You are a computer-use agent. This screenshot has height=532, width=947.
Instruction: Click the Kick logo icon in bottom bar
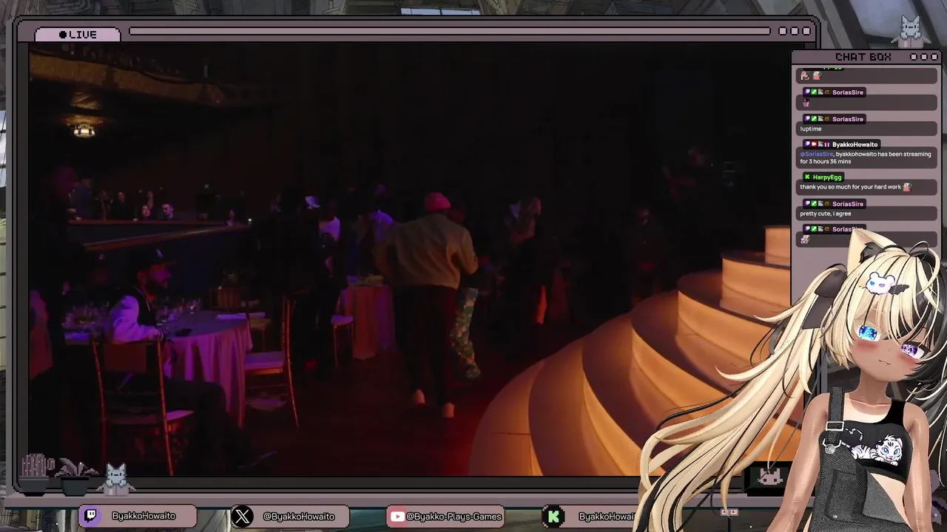(553, 516)
